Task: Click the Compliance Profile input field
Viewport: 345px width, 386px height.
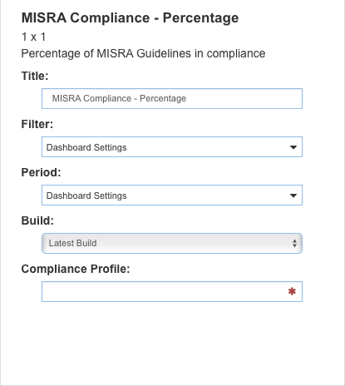Action: pyautogui.click(x=172, y=291)
